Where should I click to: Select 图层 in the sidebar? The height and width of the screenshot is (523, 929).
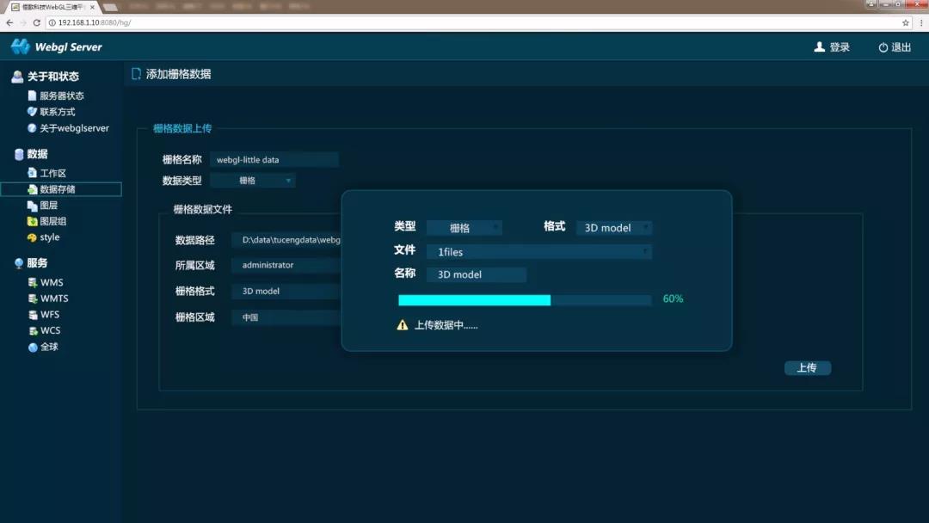(x=48, y=206)
